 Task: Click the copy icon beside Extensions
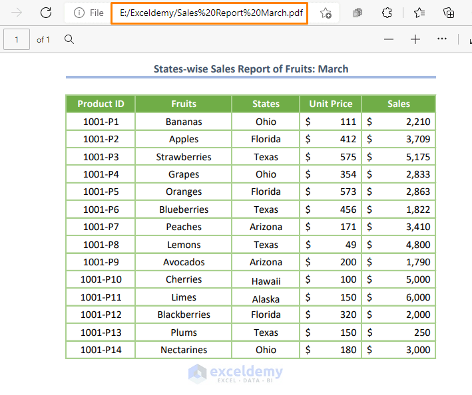click(357, 13)
